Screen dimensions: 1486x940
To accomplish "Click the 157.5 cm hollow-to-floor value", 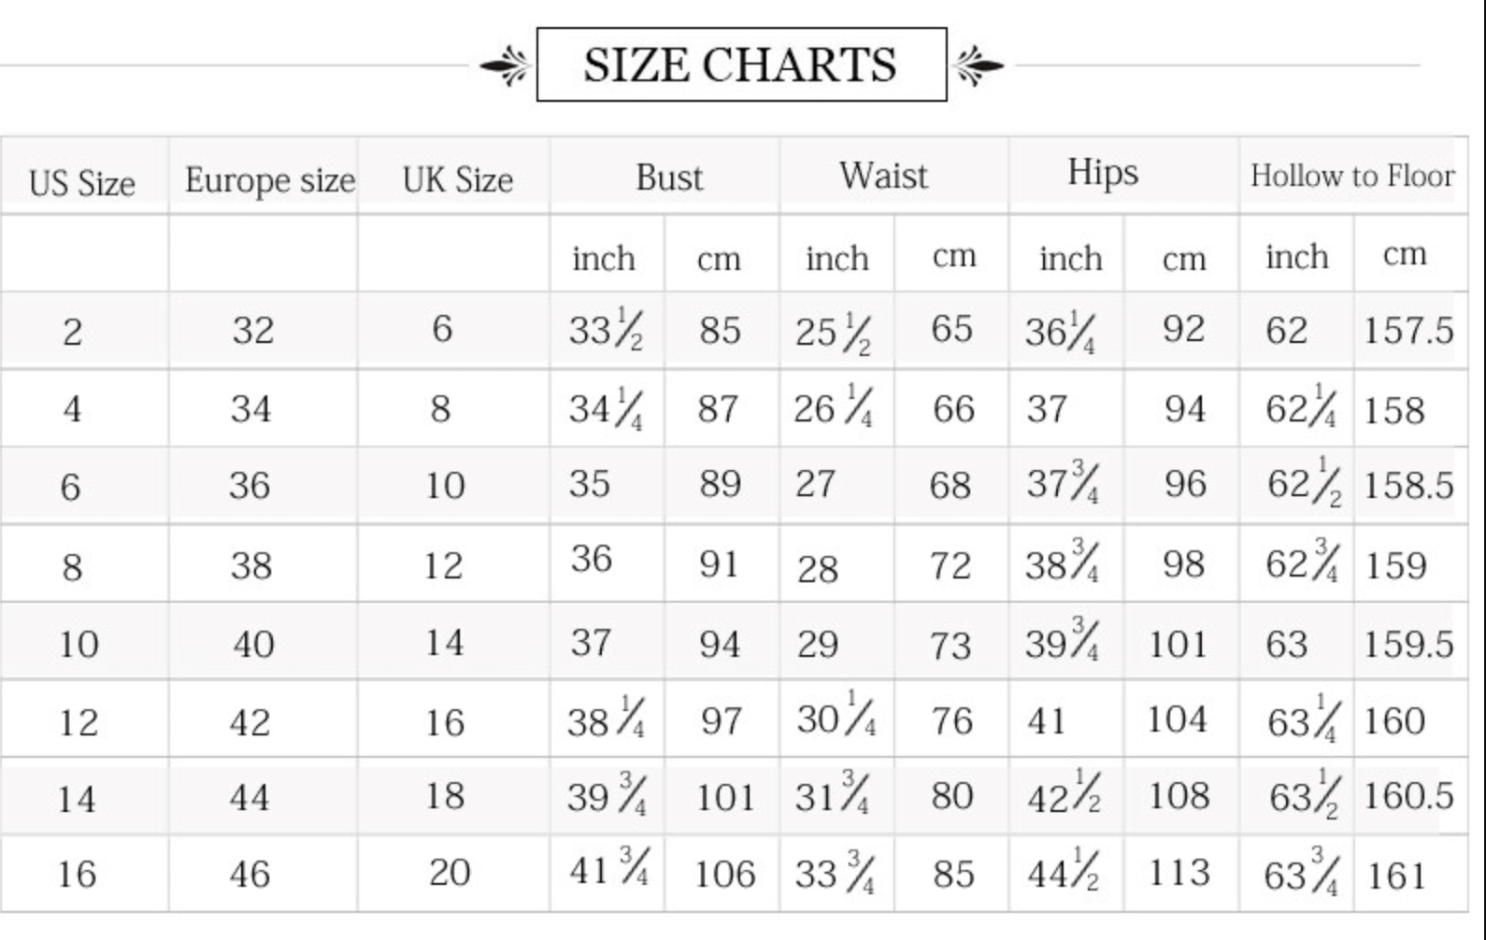I will [x=1407, y=331].
